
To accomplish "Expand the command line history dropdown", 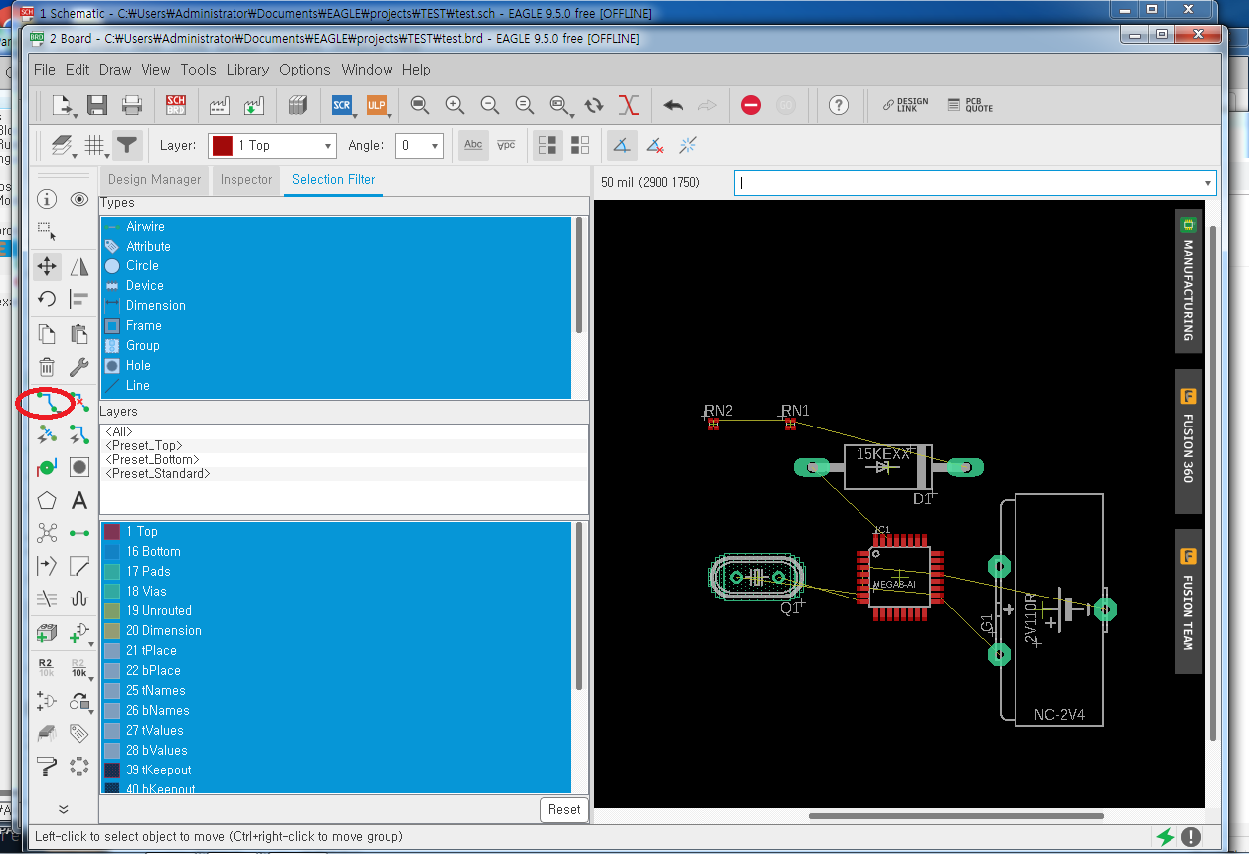I will pyautogui.click(x=1208, y=183).
